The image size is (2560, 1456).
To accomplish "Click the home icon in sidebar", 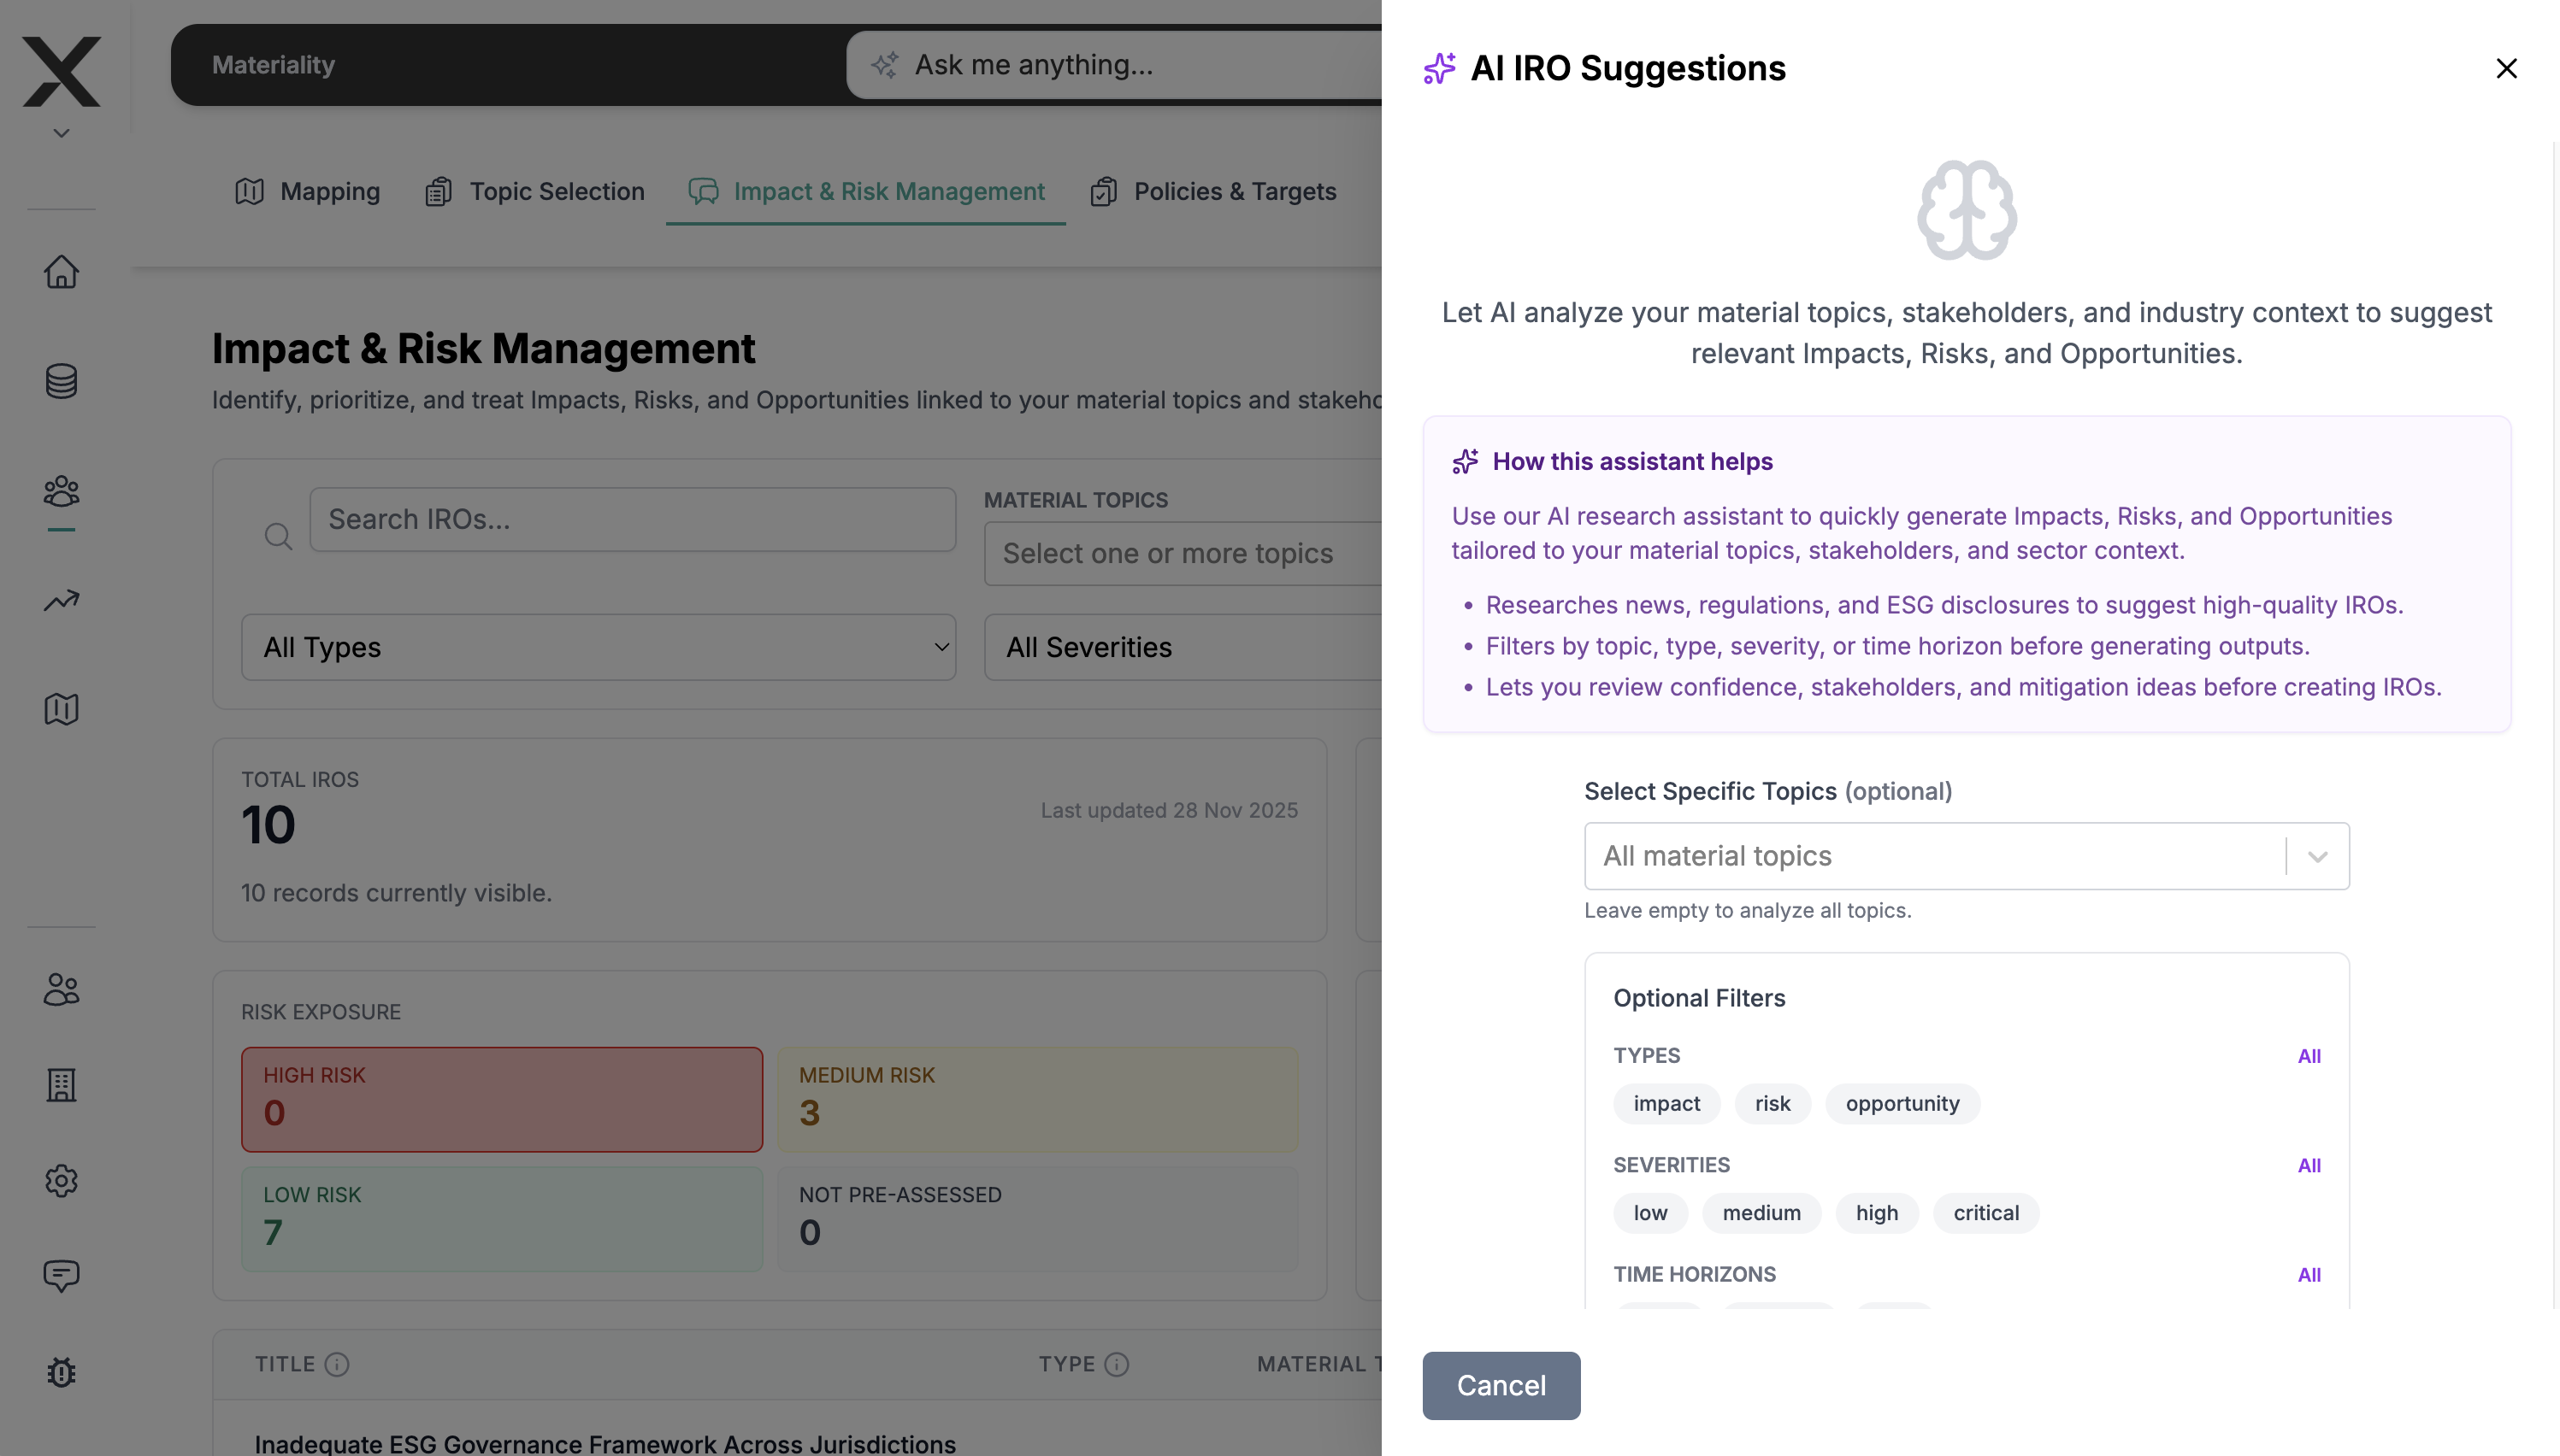I will (x=61, y=272).
